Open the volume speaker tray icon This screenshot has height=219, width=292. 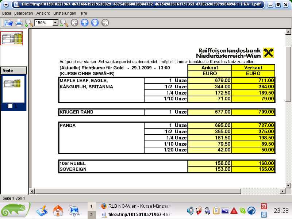pos(190,211)
